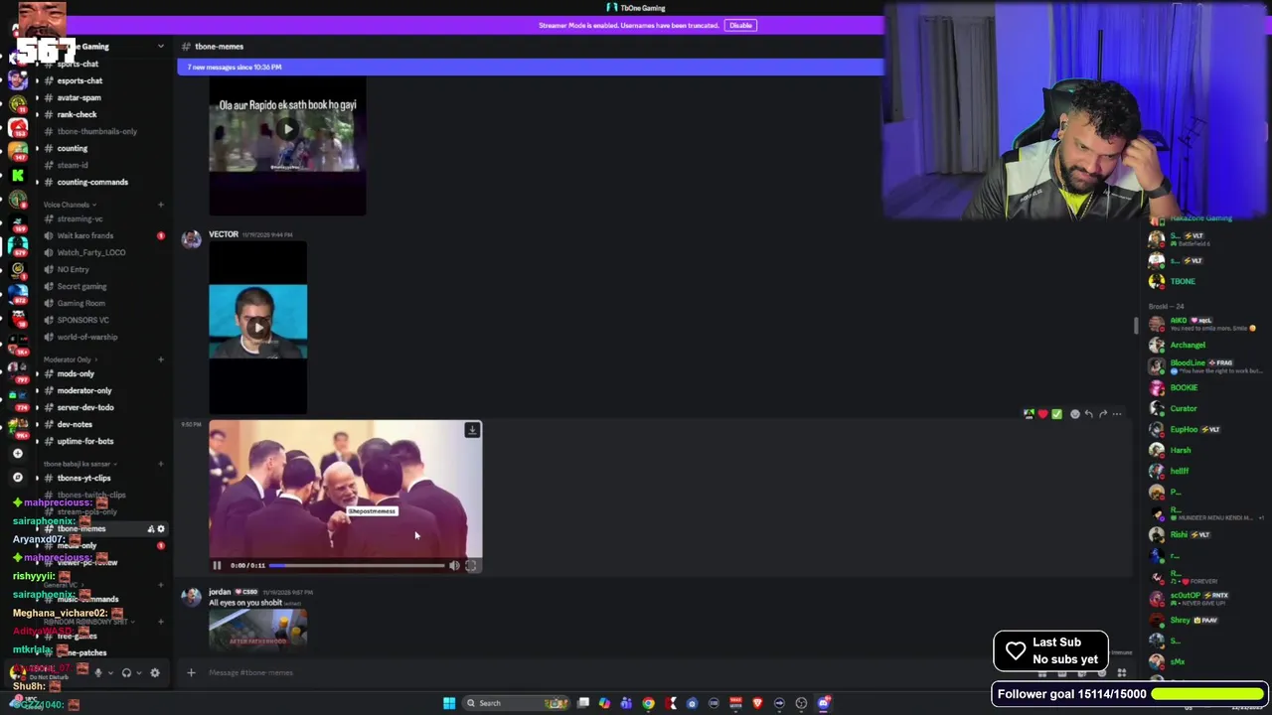Open the More options on the message

click(x=1117, y=414)
